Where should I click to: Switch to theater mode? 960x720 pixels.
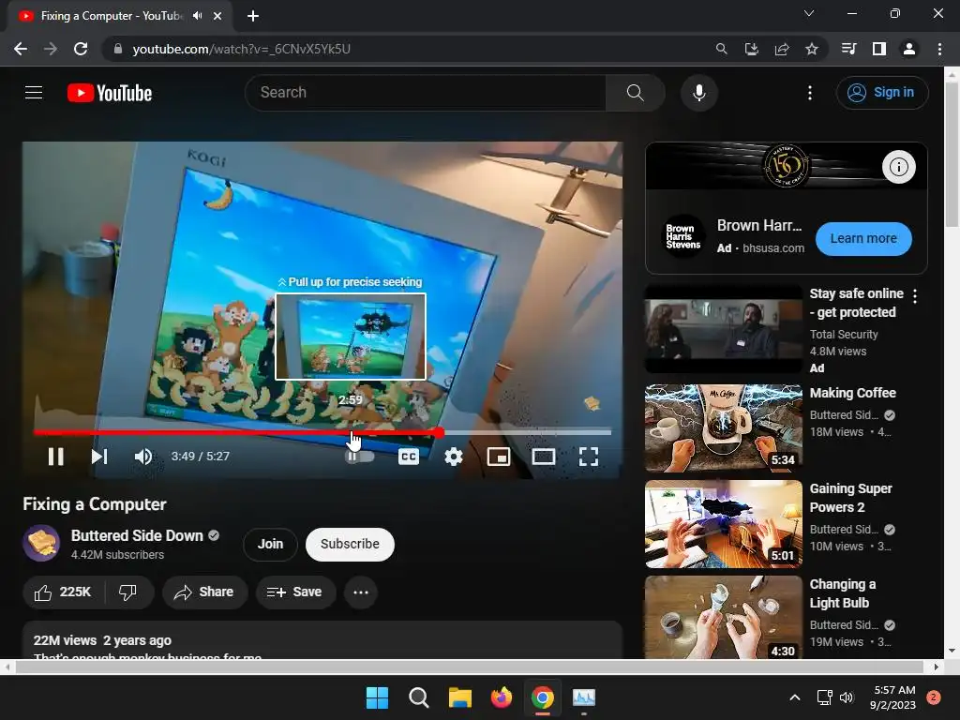pyautogui.click(x=544, y=457)
